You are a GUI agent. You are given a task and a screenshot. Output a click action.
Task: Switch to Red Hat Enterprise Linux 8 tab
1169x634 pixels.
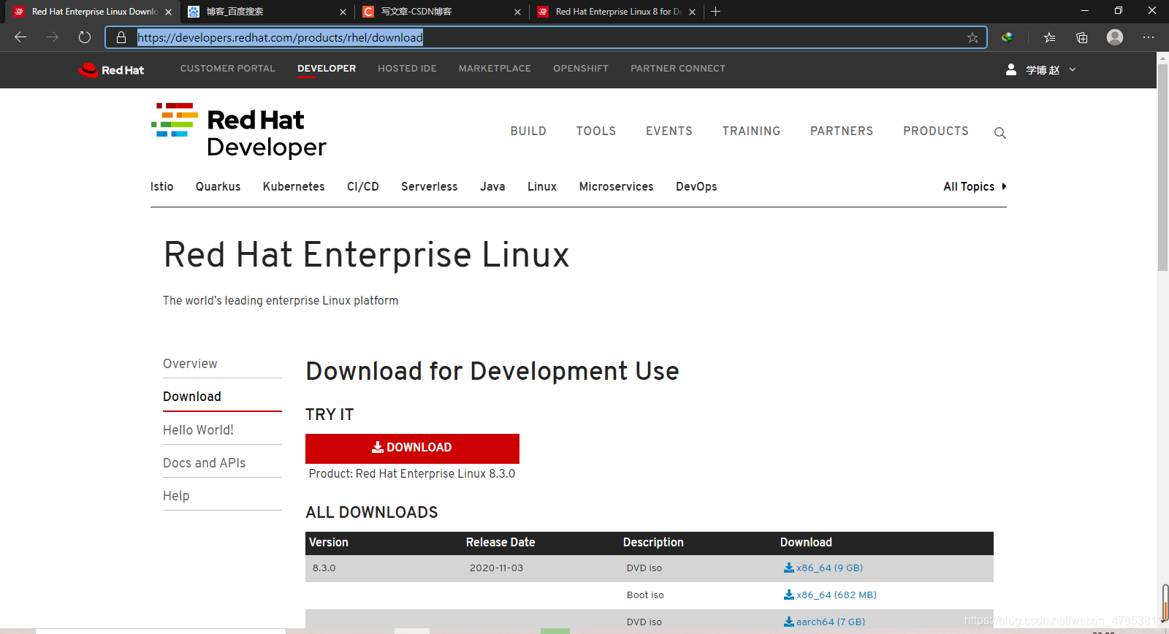(x=618, y=12)
